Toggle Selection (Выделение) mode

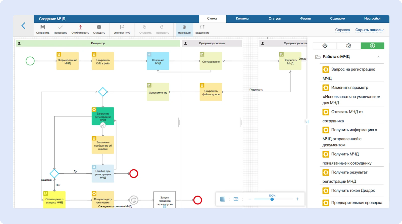pyautogui.click(x=202, y=27)
